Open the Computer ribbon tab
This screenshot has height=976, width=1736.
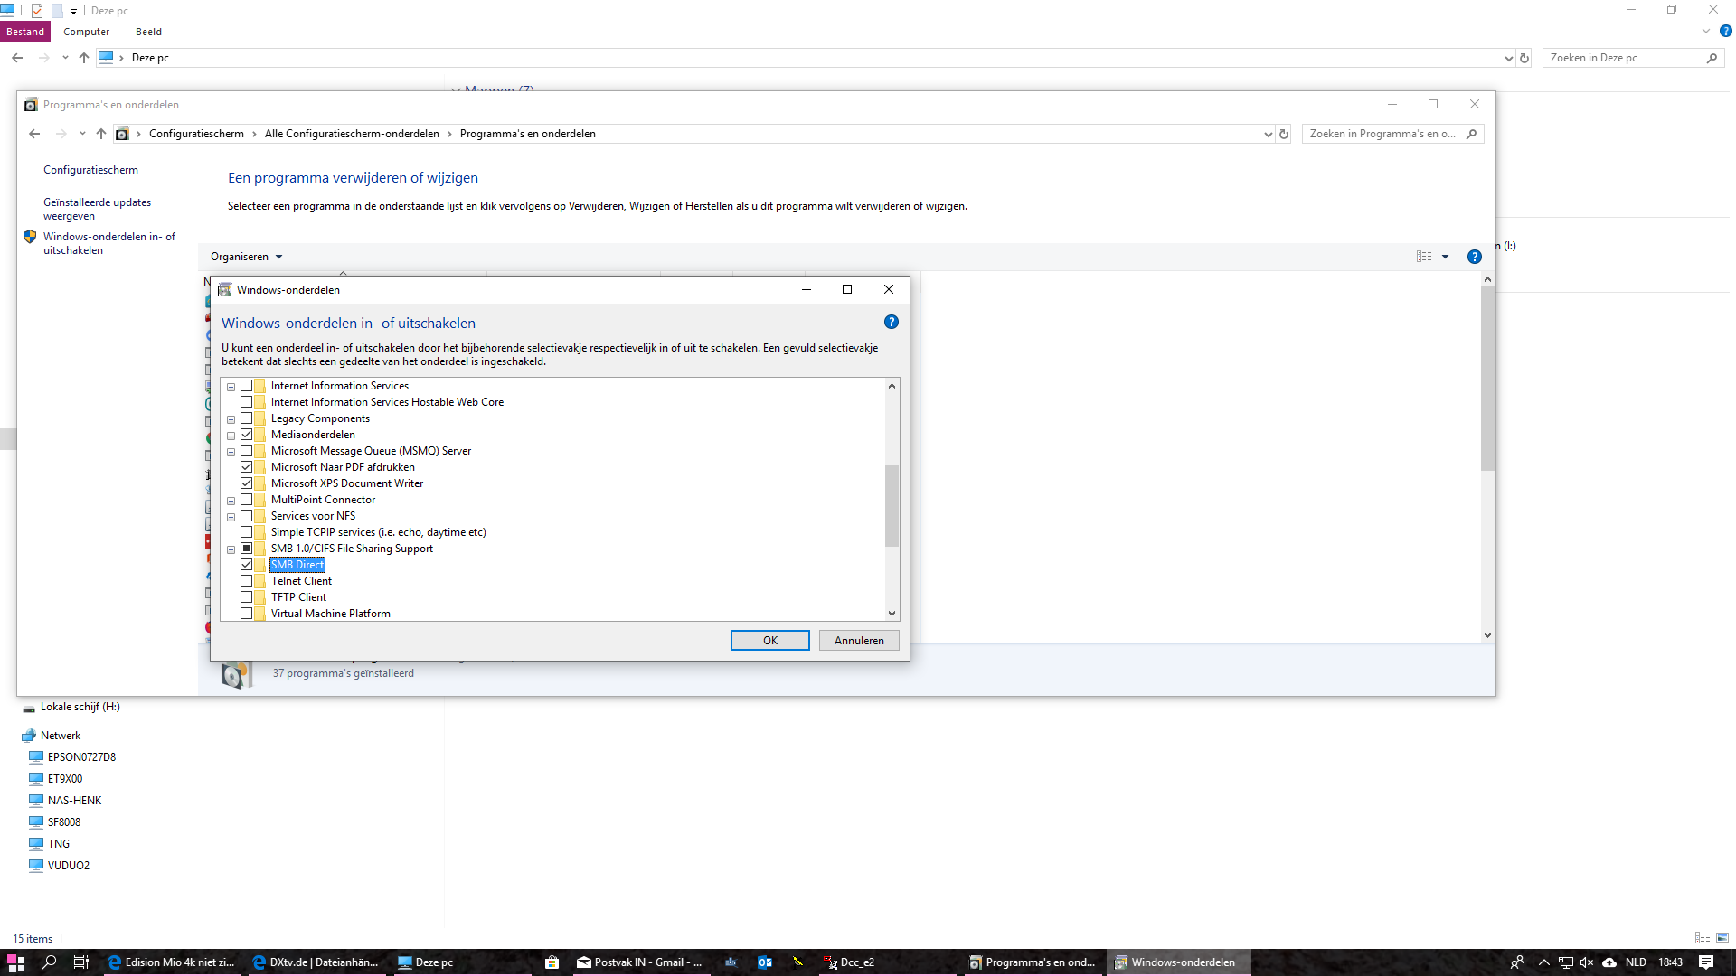(x=86, y=32)
